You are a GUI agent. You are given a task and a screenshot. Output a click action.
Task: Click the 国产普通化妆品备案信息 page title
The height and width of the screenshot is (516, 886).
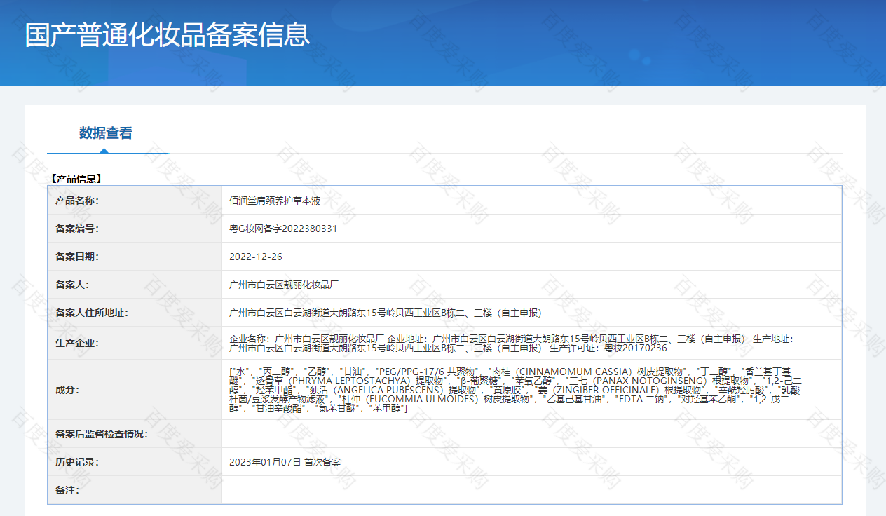coord(167,35)
